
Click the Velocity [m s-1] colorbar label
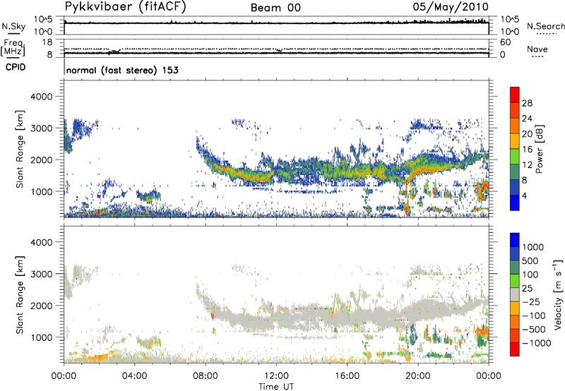(x=557, y=294)
